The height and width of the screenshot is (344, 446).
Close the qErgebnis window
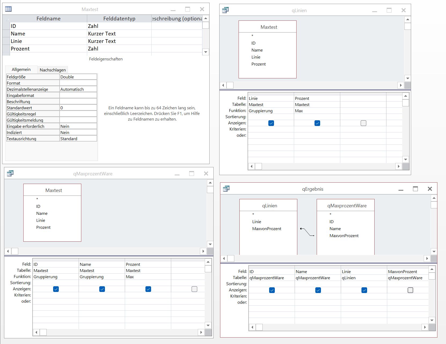coord(430,189)
